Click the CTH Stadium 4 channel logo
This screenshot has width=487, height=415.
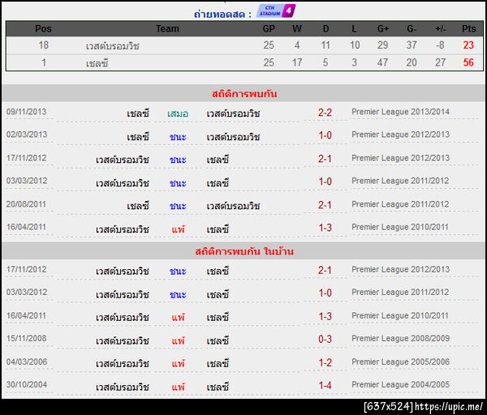coord(276,11)
